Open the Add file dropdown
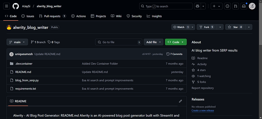Image resolution: width=262 pixels, height=119 pixels. (x=153, y=42)
